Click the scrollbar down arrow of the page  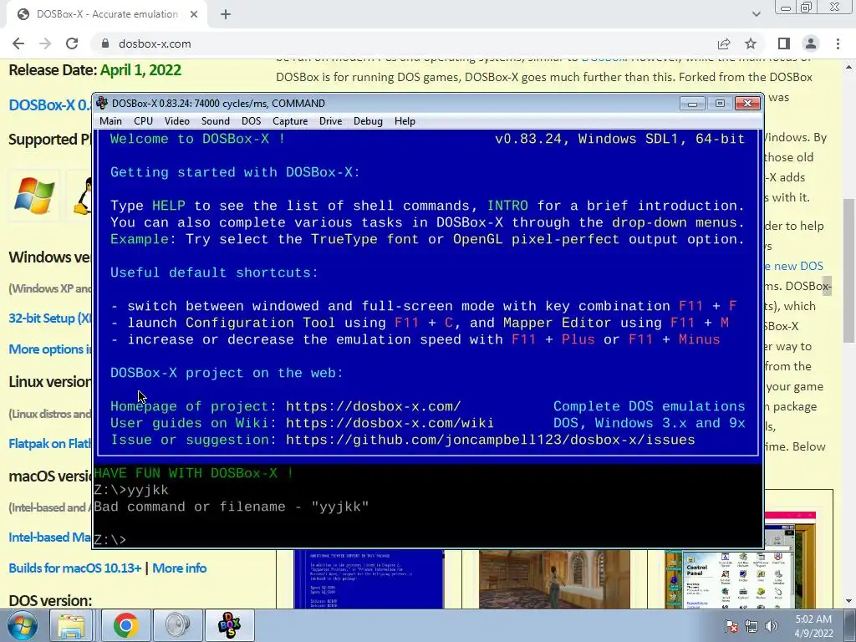coord(849,601)
